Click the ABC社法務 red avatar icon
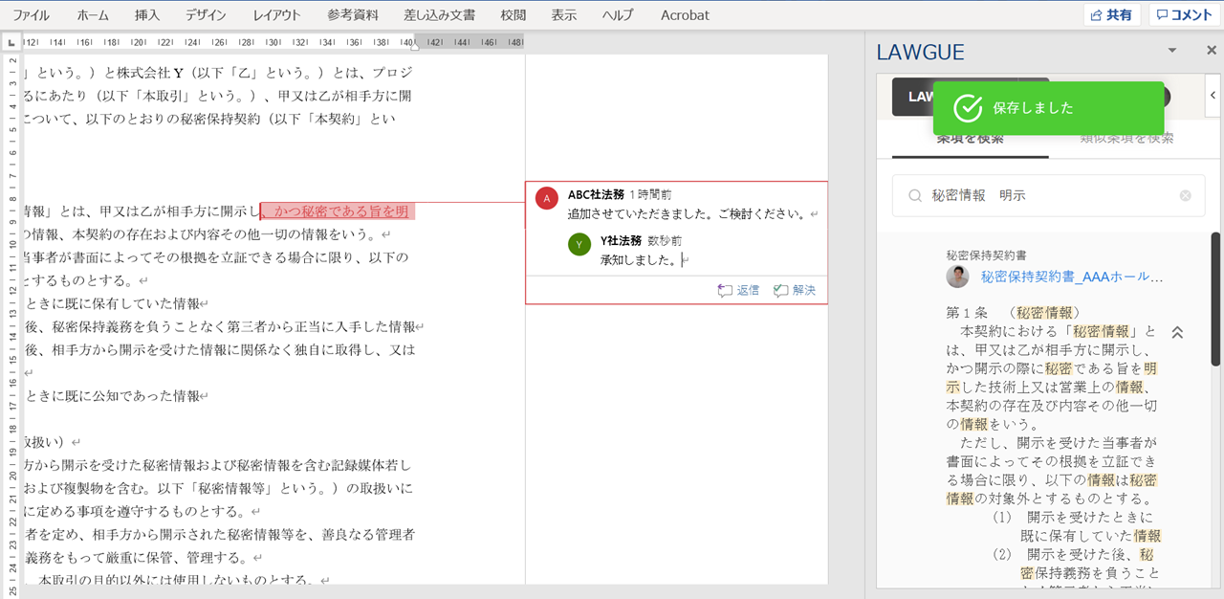 pos(547,199)
